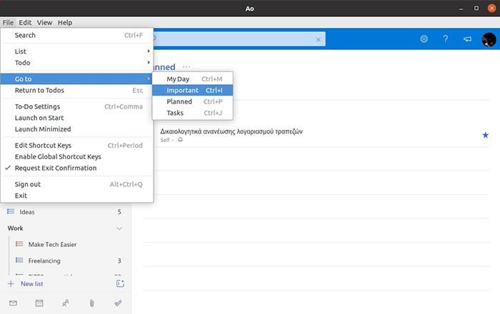Open To Do checkmark icon in bottom bar
This screenshot has width=500, height=314.
tap(118, 303)
